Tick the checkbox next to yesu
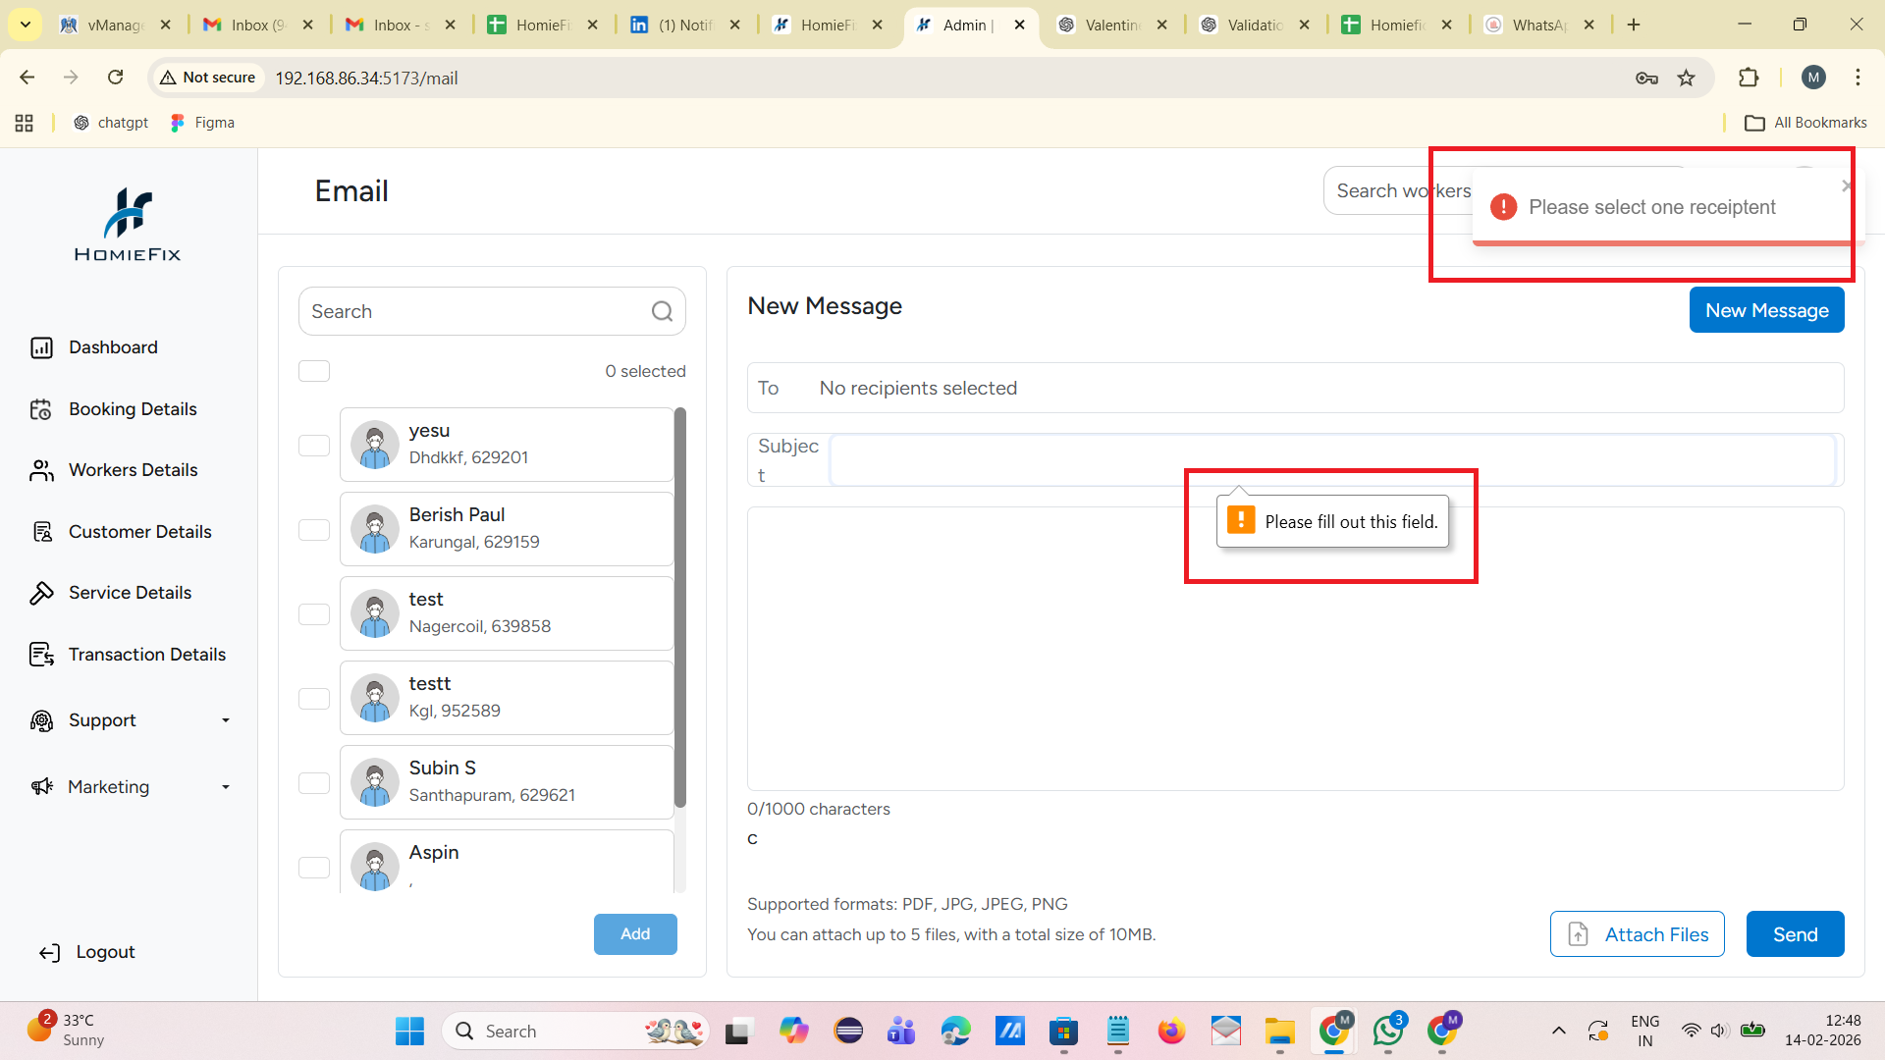This screenshot has width=1885, height=1060. pos(314,446)
